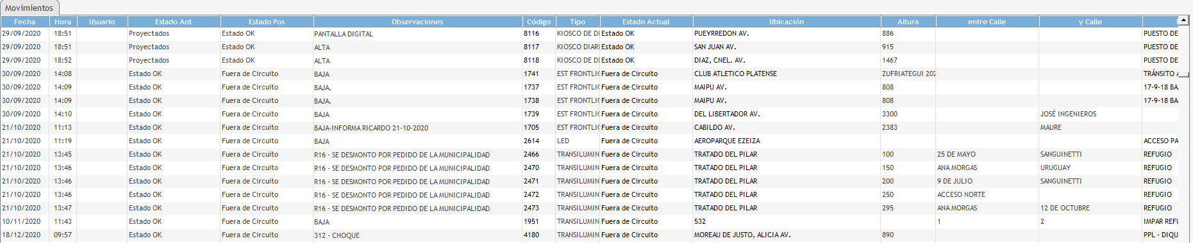This screenshot has width=1193, height=243.
Task: Click the Estado Ant column header
Action: coord(174,22)
